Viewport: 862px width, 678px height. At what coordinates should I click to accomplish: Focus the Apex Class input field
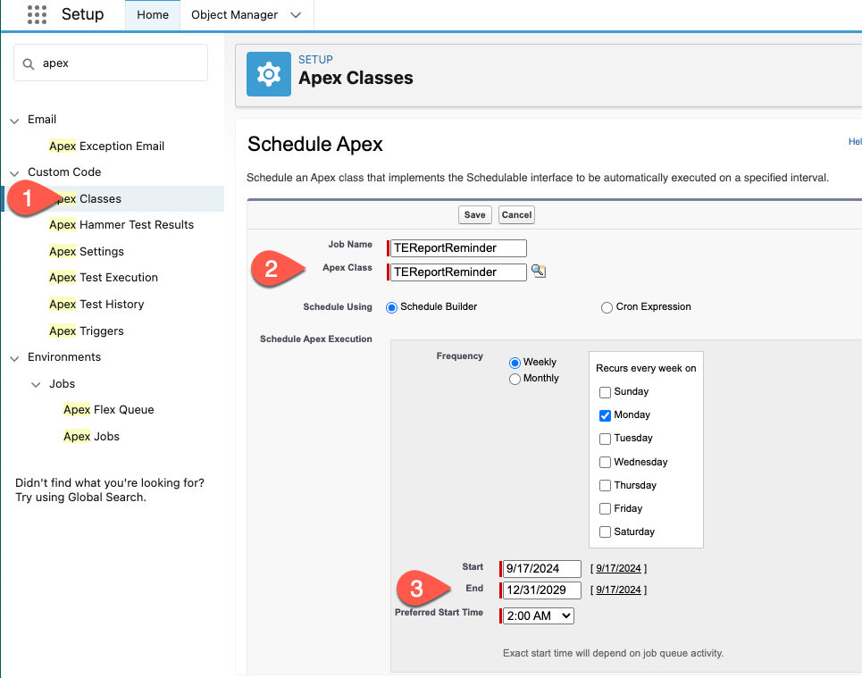coord(458,272)
